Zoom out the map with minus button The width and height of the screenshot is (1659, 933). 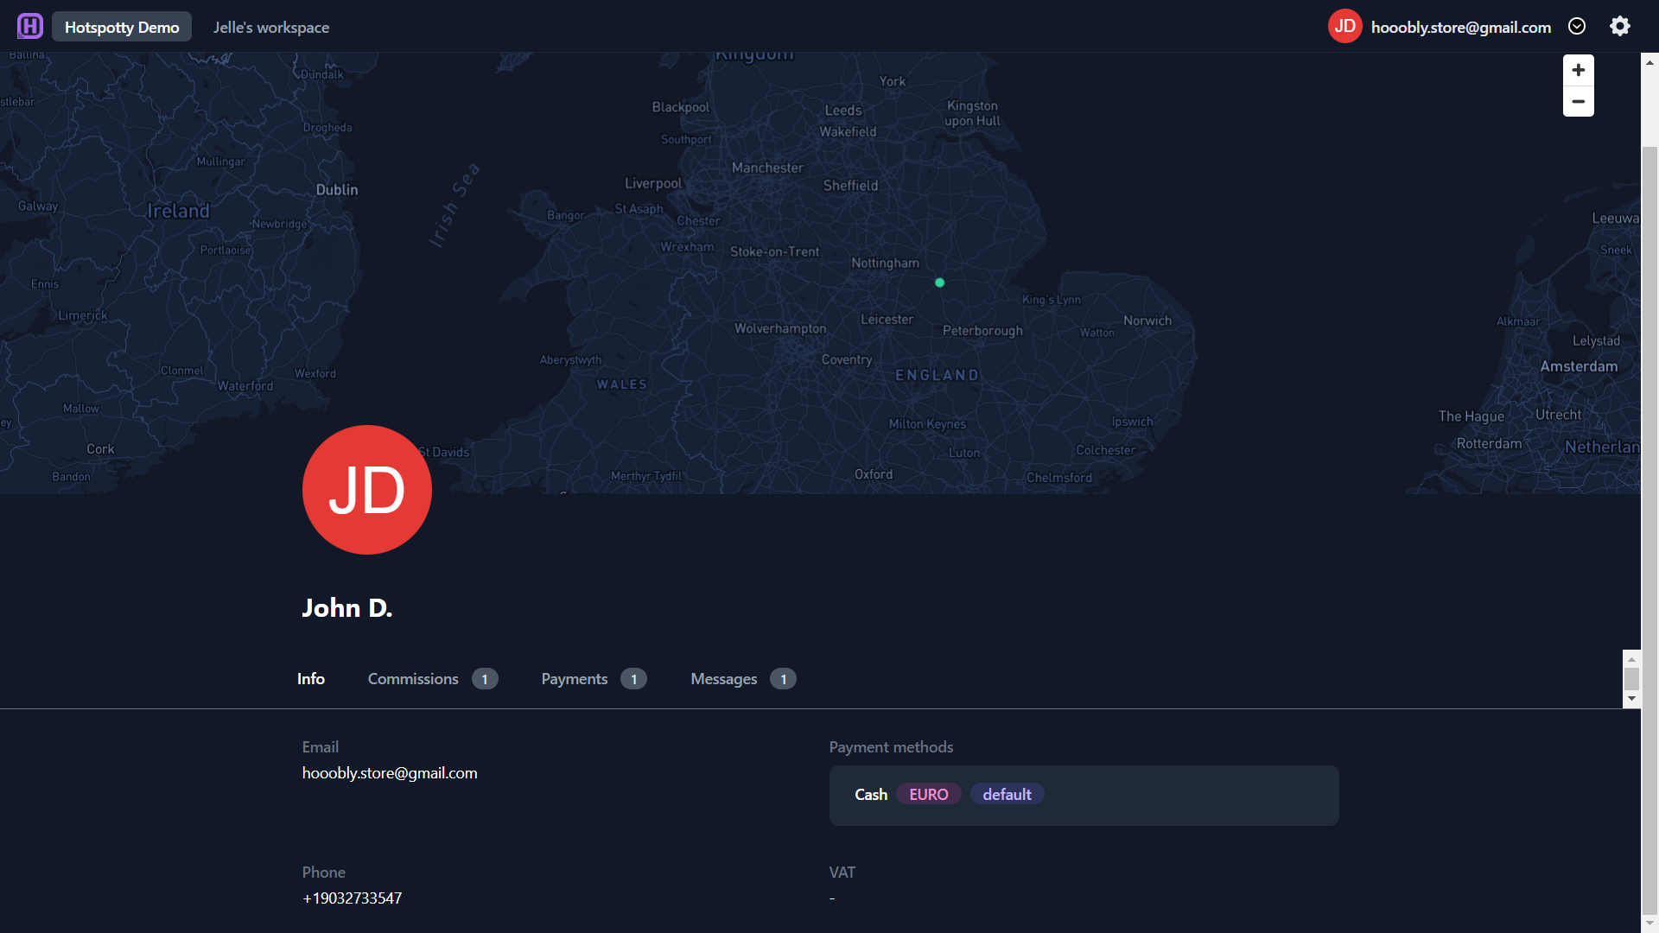point(1579,101)
